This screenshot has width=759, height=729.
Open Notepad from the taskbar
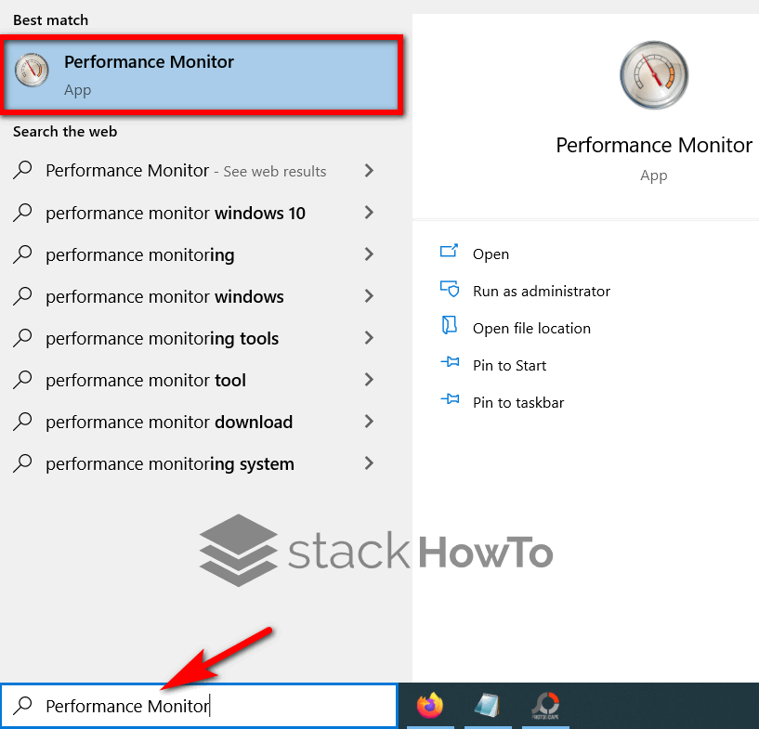click(x=488, y=704)
